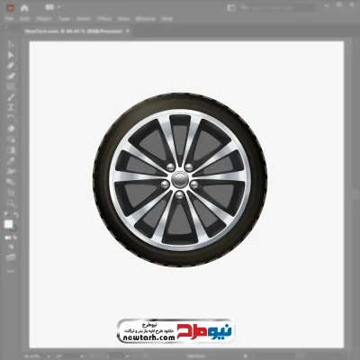Screen dimensions: 360x360
Task: Open the Home screen icon
Action: pos(24,8)
